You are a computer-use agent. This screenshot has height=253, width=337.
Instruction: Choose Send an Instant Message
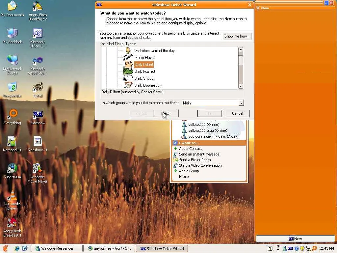coord(199,154)
